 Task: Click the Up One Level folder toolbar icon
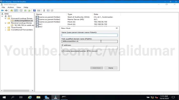click(12, 11)
